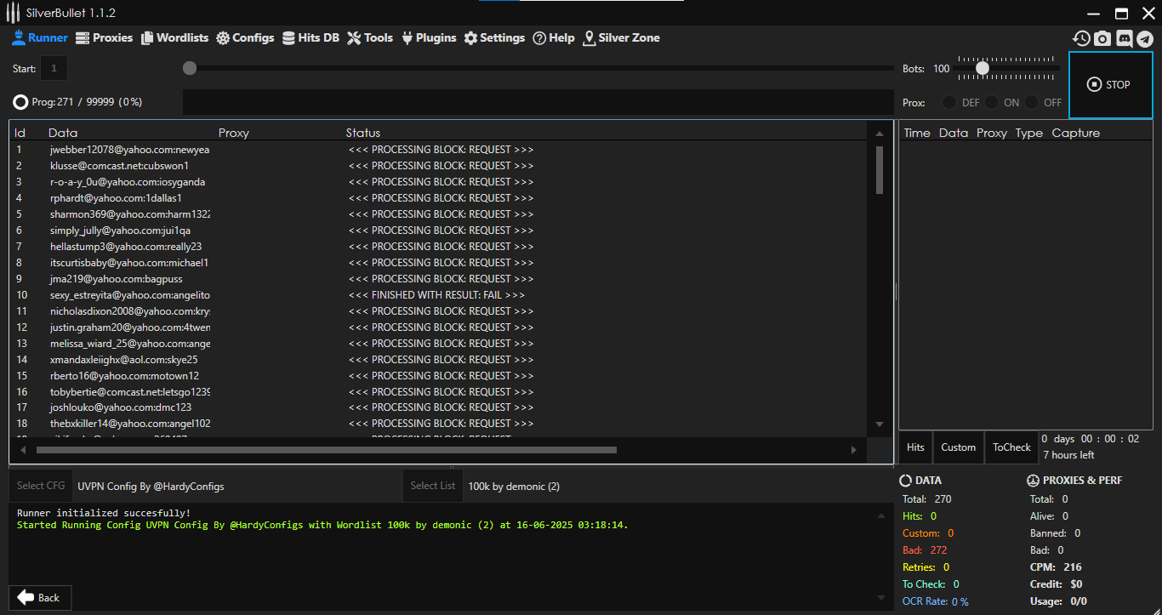Image resolution: width=1162 pixels, height=615 pixels.
Task: Click the data table's horizontal scrollbar thumb
Action: (x=327, y=450)
